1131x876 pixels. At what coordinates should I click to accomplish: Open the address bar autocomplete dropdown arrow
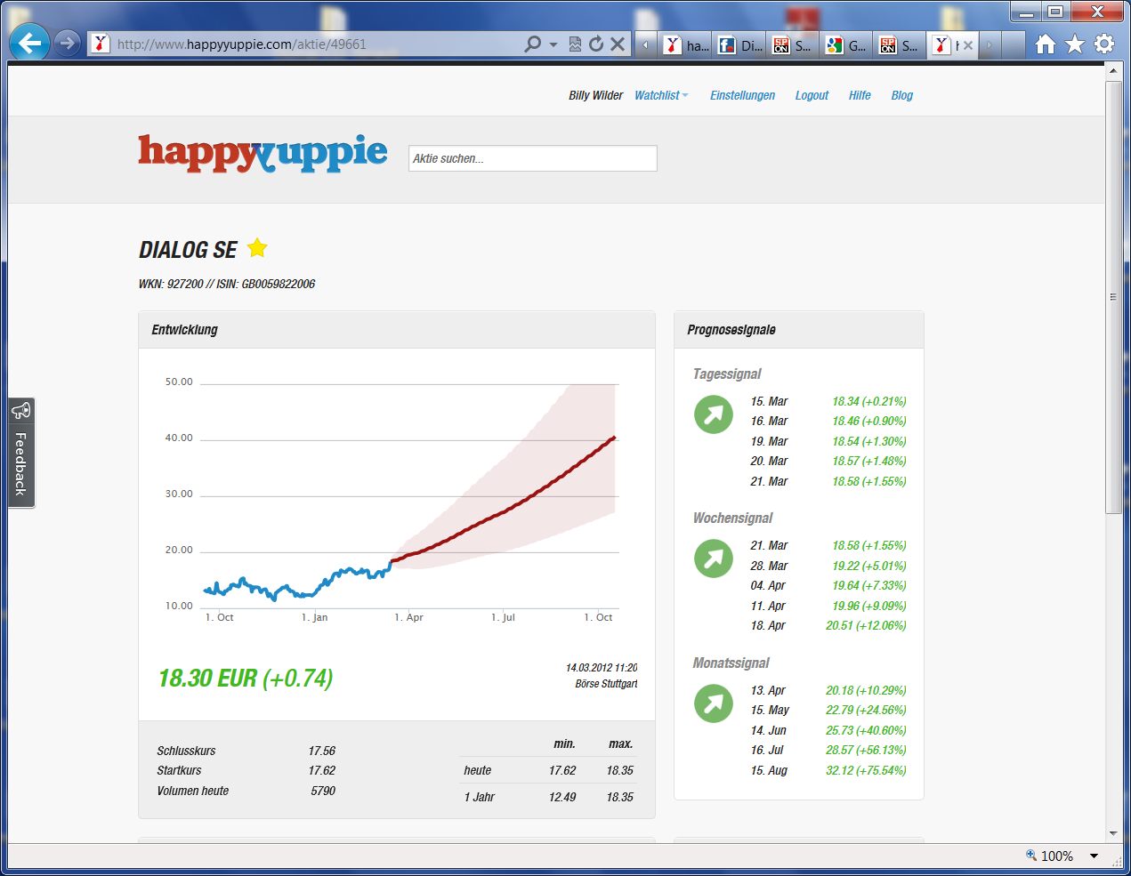click(553, 44)
